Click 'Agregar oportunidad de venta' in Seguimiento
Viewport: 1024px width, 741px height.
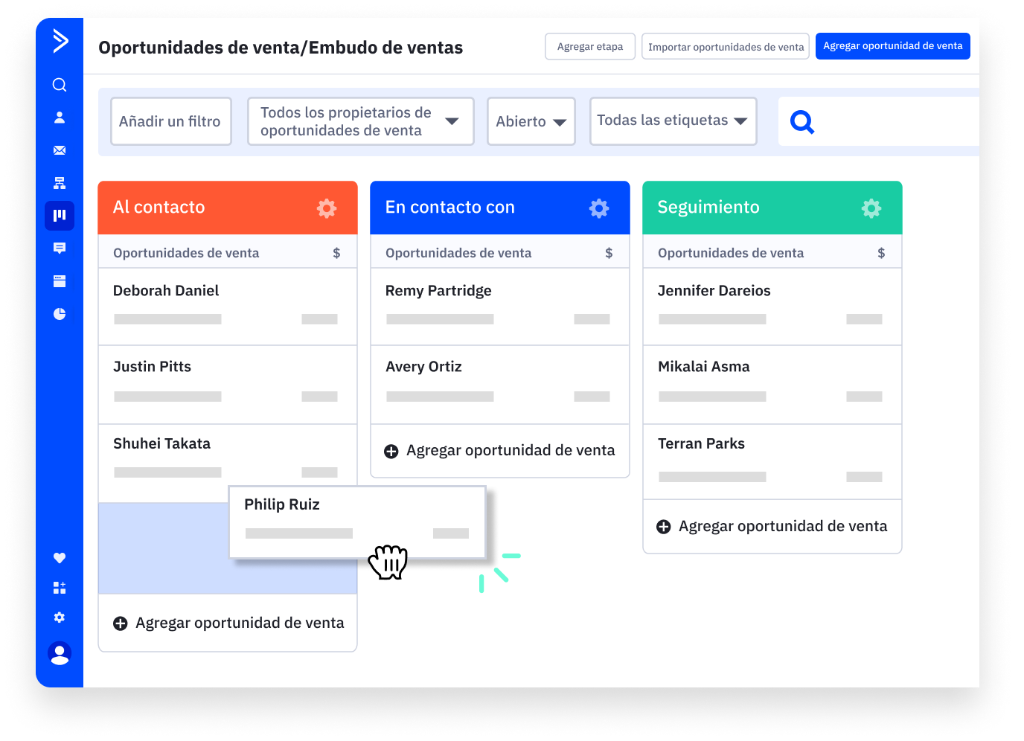783,527
